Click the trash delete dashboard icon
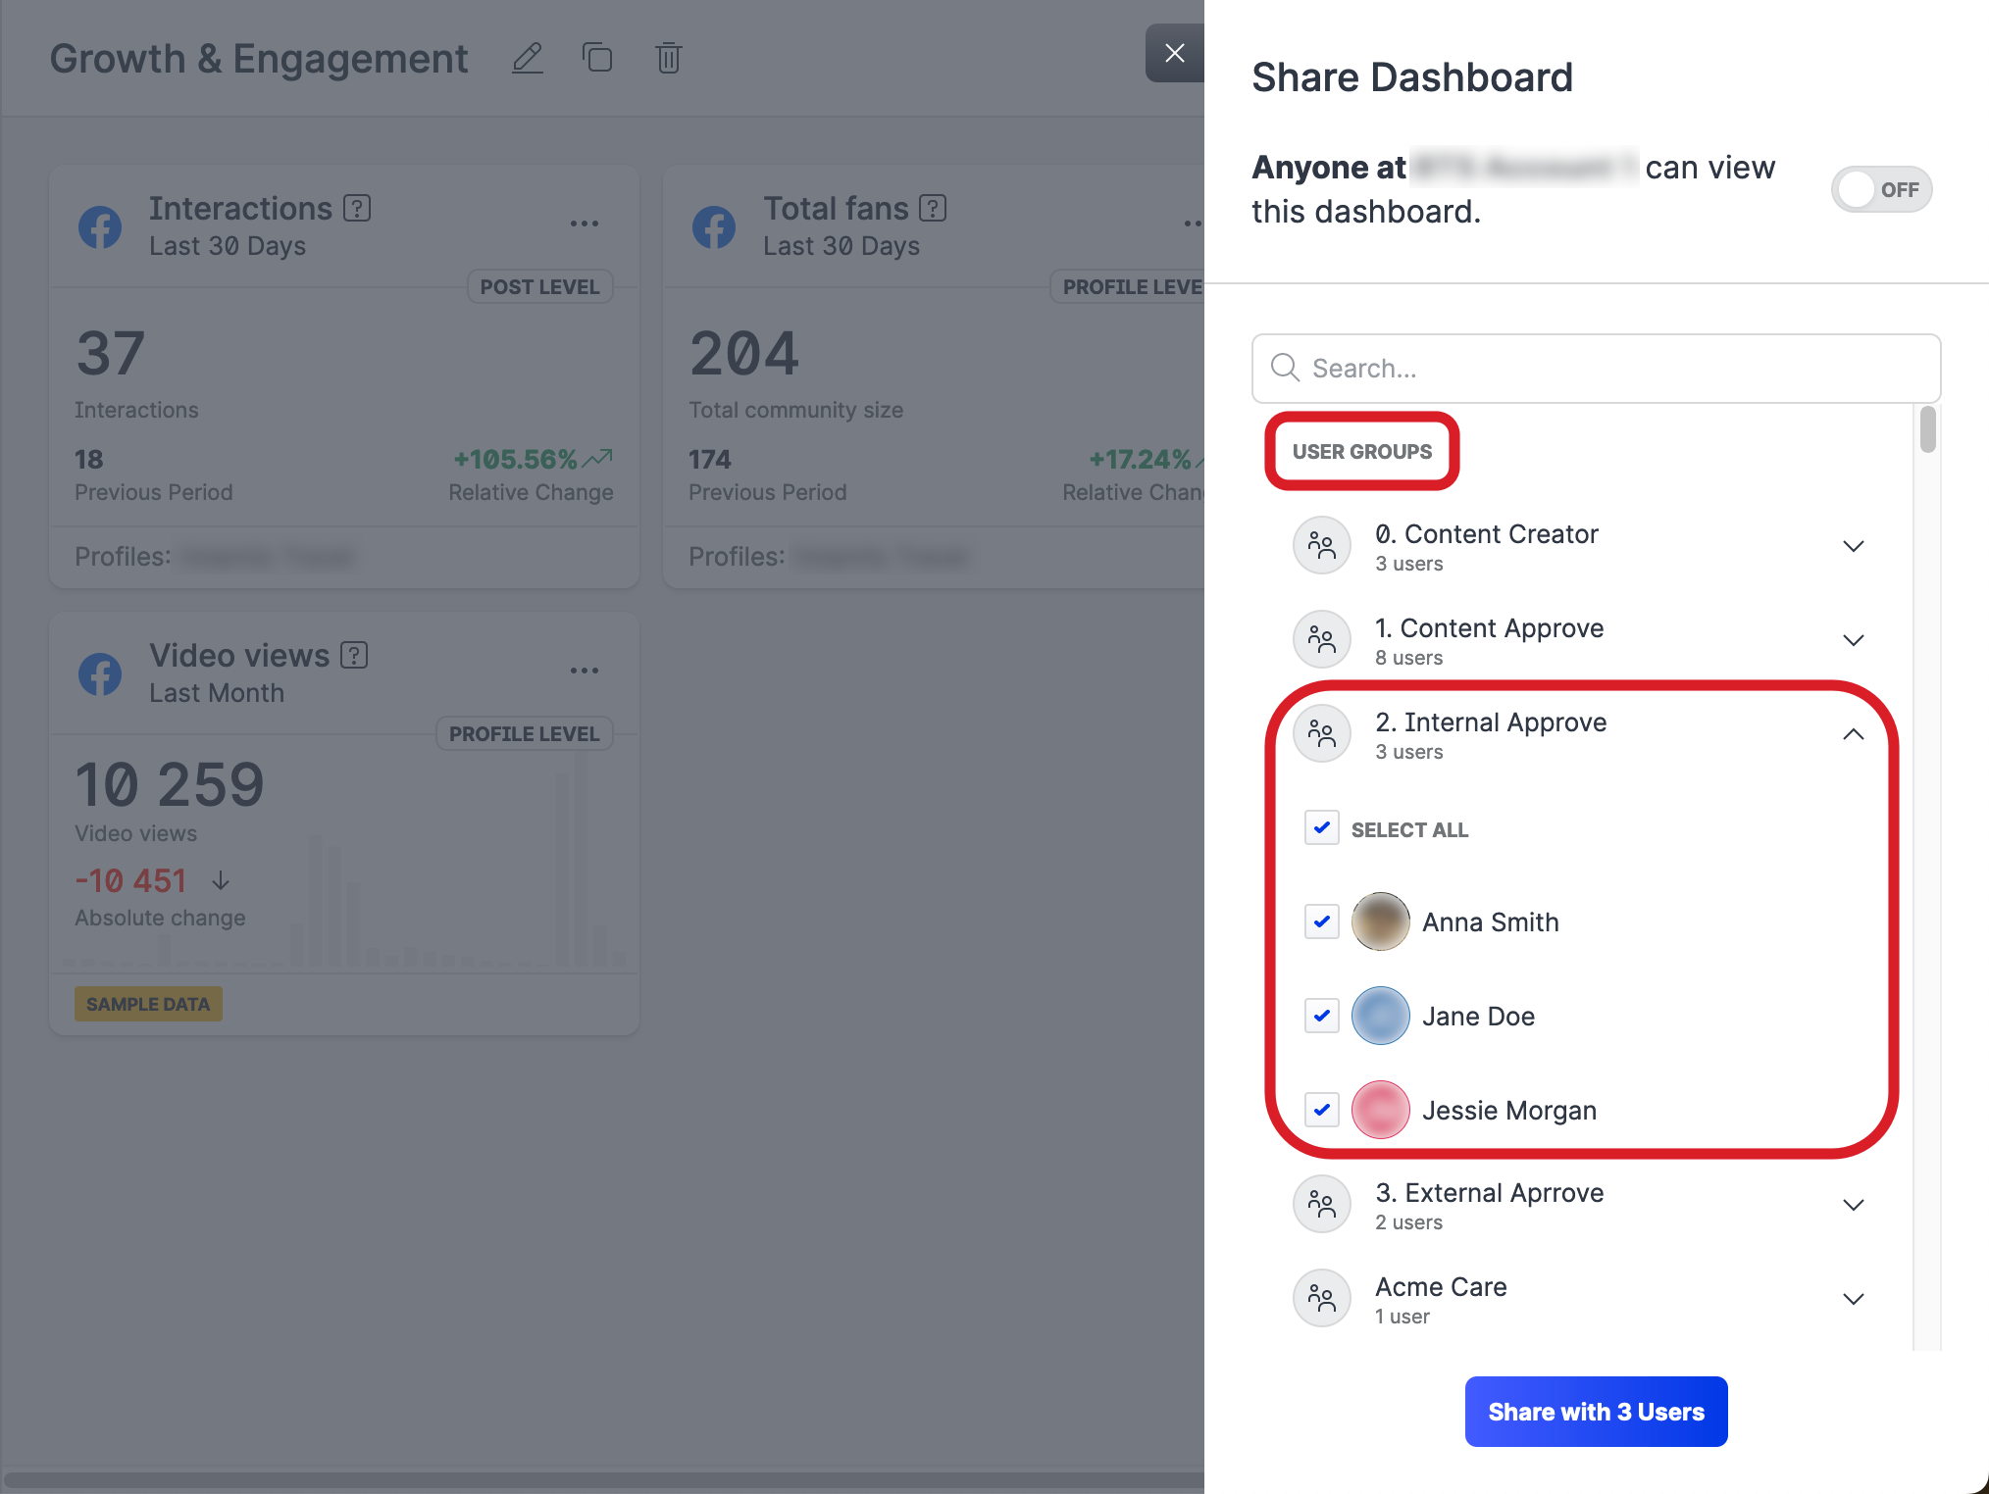This screenshot has width=1989, height=1494. (x=668, y=59)
